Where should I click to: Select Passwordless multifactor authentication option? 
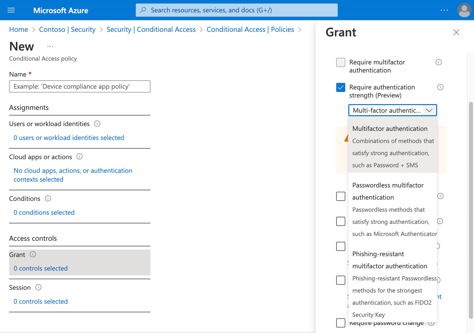(x=393, y=209)
